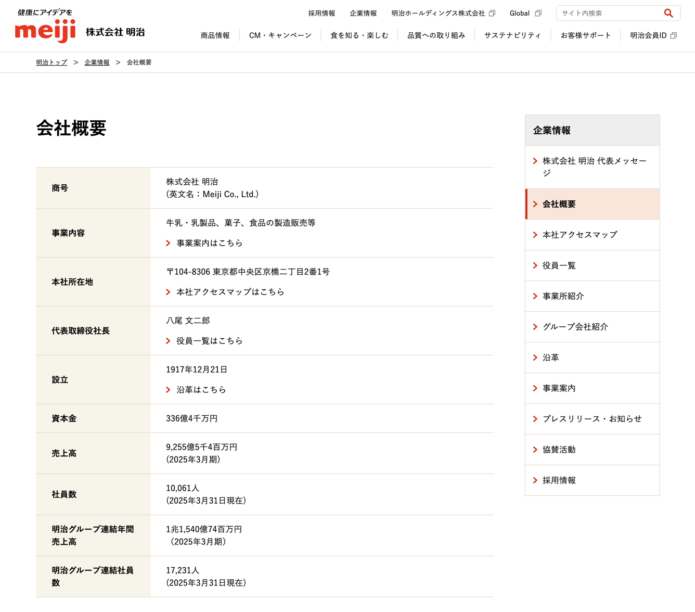
Task: Click the text 336億4千万円
Action: (192, 419)
